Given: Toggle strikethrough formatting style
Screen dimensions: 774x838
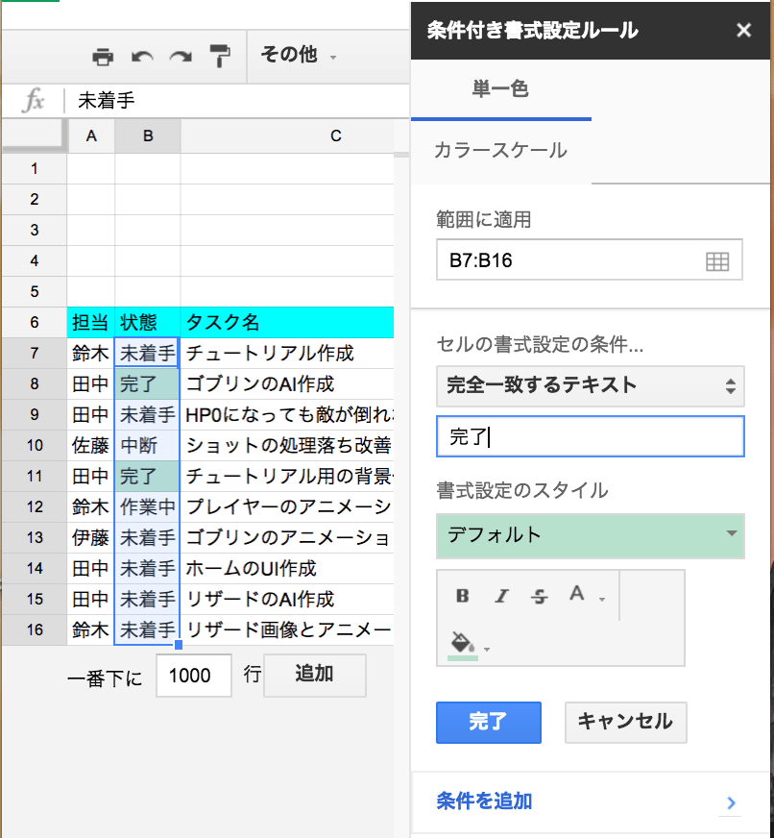Looking at the screenshot, I should pyautogui.click(x=538, y=595).
